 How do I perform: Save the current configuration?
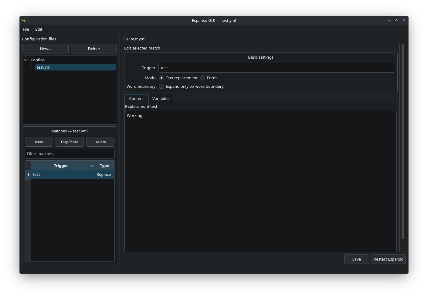point(357,259)
